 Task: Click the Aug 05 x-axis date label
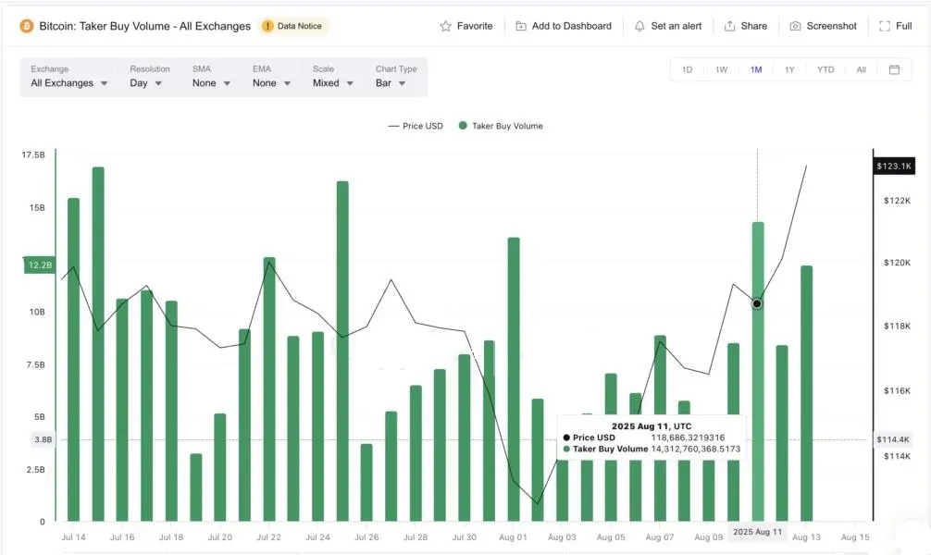pyautogui.click(x=611, y=537)
